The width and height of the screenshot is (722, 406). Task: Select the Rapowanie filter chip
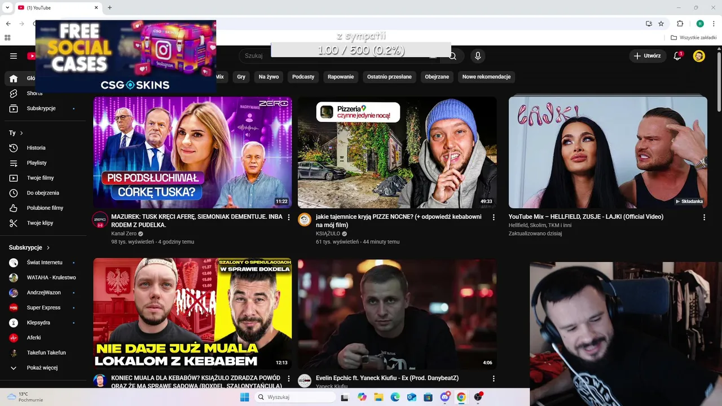(341, 77)
